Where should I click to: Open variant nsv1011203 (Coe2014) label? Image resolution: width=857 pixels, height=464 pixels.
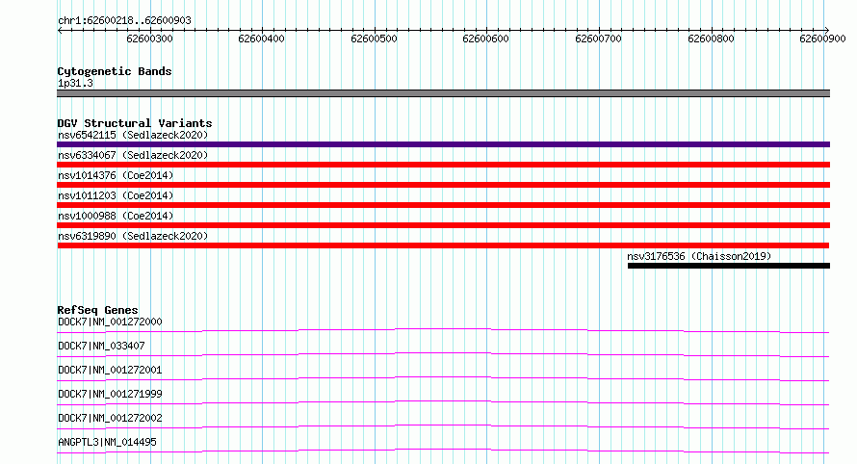click(x=116, y=195)
